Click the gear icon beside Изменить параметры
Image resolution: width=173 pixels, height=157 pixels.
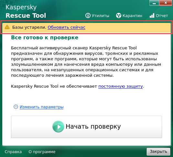16,107
